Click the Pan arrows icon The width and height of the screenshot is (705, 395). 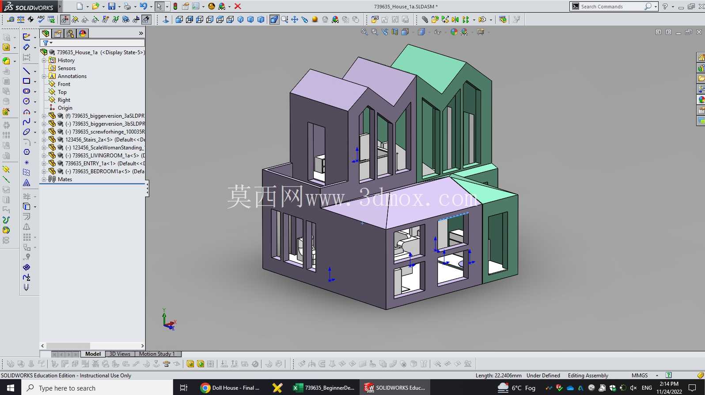[x=295, y=19]
